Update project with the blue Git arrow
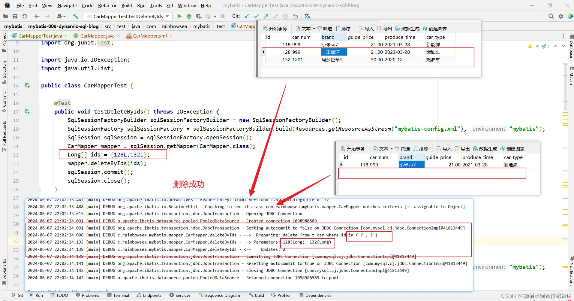Viewport: 574px width, 301px height. 247,16
